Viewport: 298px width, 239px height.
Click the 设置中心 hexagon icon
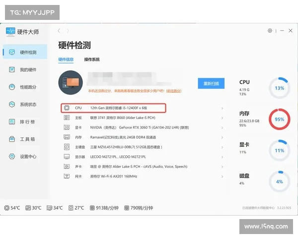pos(12,156)
